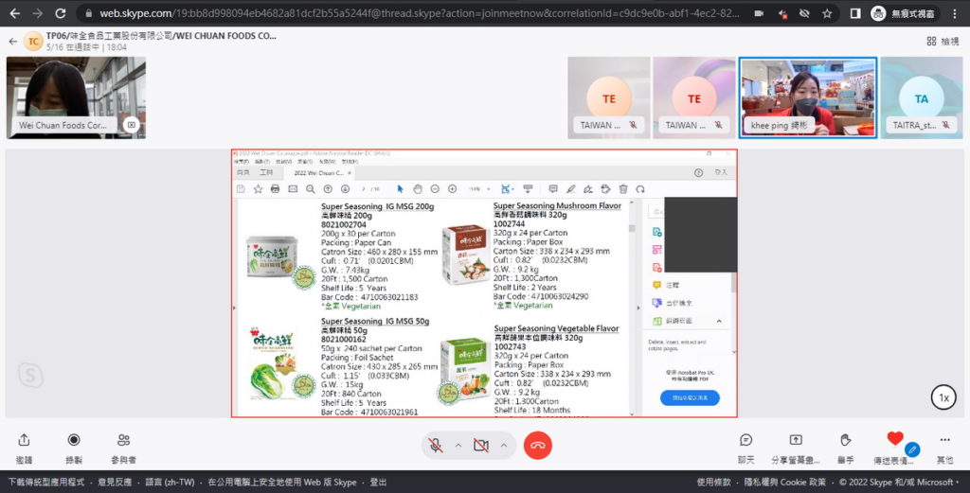Click the blue Acrobat Pro trial button
Viewport: 970px width, 493px height.
coord(690,397)
